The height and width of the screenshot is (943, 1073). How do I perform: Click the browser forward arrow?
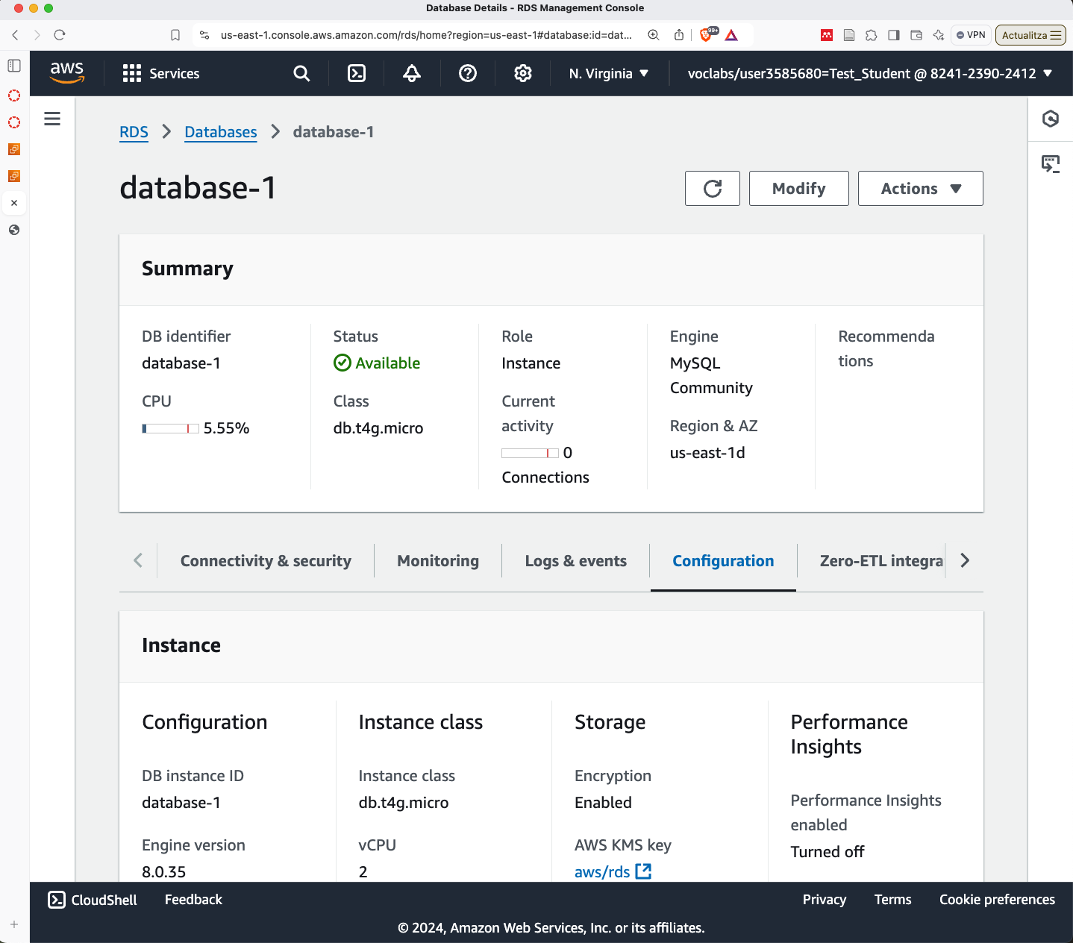pos(37,35)
